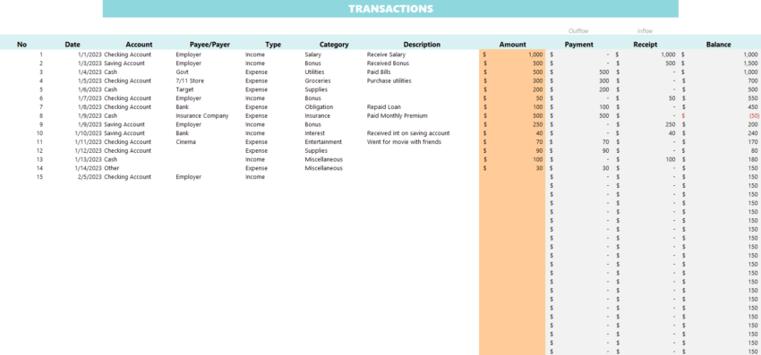Click Went for movie with friends cell
The height and width of the screenshot is (355, 761).
[404, 142]
